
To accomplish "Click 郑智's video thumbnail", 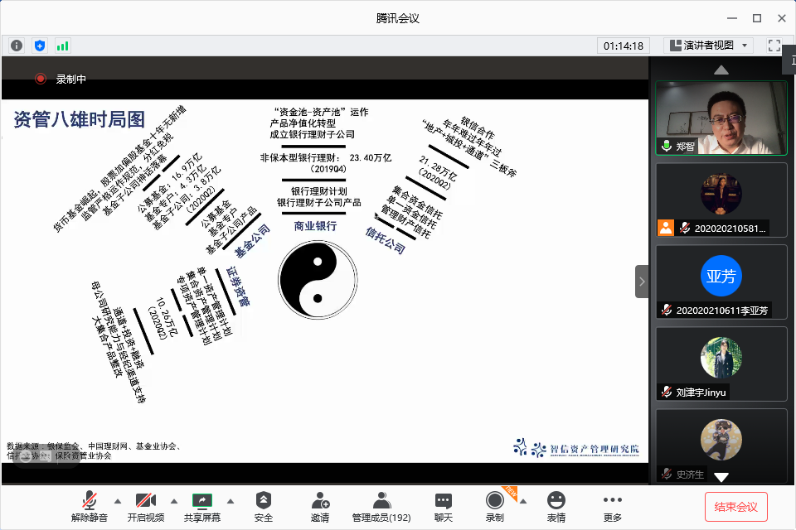I will (x=721, y=116).
